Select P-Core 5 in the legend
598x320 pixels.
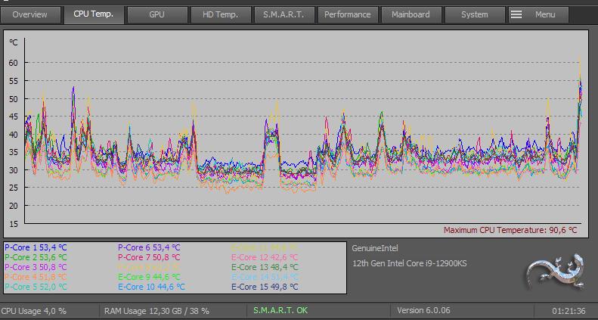pyautogui.click(x=36, y=287)
